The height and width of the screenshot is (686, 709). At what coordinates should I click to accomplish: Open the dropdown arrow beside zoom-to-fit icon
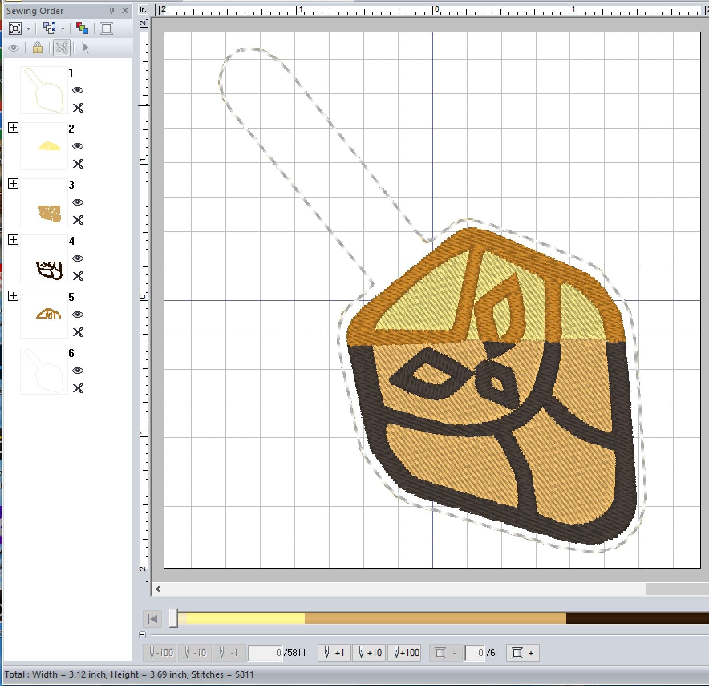tap(28, 29)
